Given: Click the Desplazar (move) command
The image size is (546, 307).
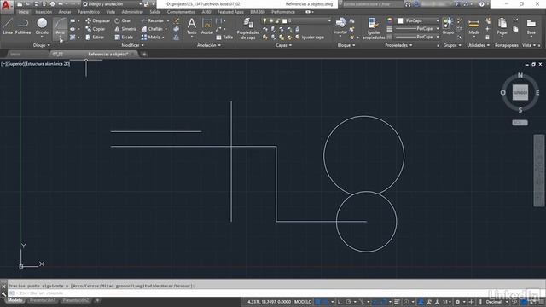Looking at the screenshot, I should 97,20.
